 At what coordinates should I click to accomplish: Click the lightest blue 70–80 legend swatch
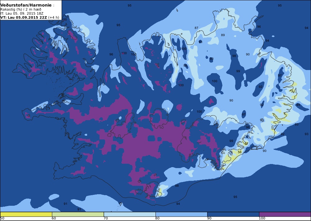pos(130,214)
